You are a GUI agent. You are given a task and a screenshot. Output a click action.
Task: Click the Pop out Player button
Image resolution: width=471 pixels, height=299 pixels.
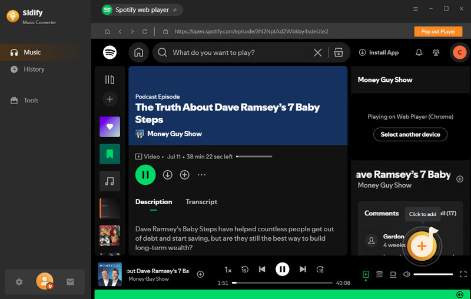pos(438,32)
